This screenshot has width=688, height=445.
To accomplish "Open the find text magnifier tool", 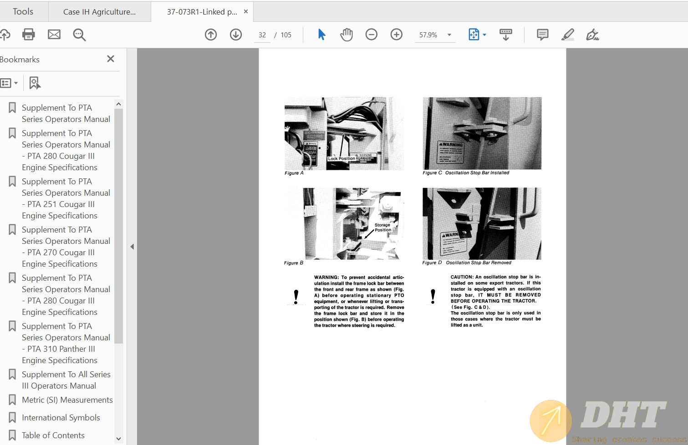I will click(x=79, y=35).
